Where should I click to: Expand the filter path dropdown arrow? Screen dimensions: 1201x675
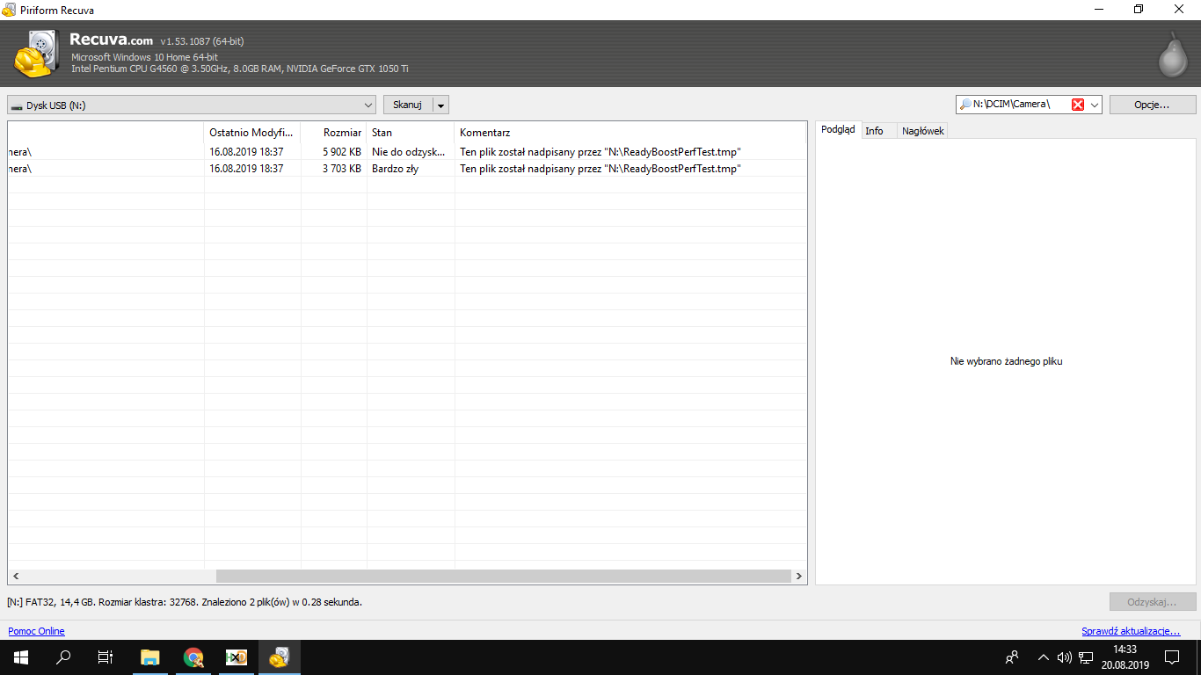(1095, 105)
